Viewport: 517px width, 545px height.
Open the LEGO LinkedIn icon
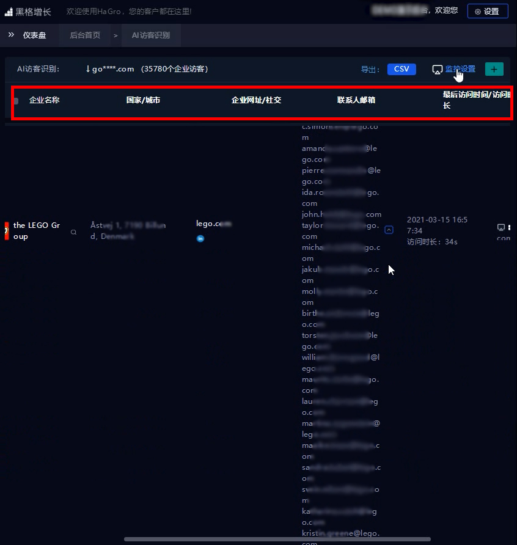(x=200, y=238)
